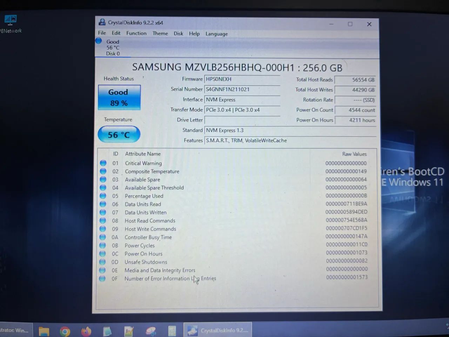The width and height of the screenshot is (449, 337).
Task: Click the Good 89 % health status button
Action: (x=119, y=97)
